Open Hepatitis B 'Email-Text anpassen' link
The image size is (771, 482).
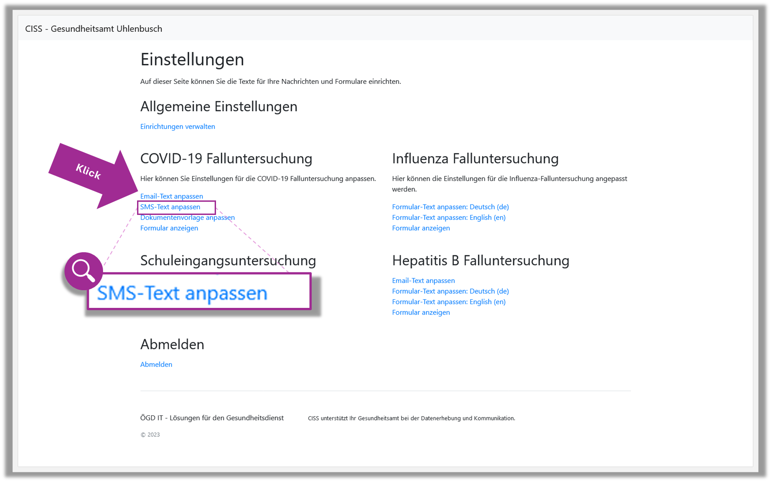[423, 281]
